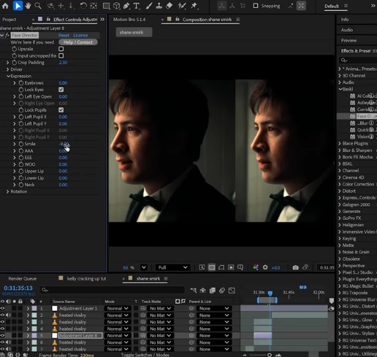Select the Rotation tool
Image resolution: width=377 pixels, height=357 pixels.
[83, 6]
